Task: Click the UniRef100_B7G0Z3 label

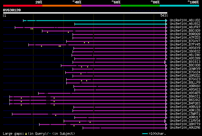Action: 185,79
